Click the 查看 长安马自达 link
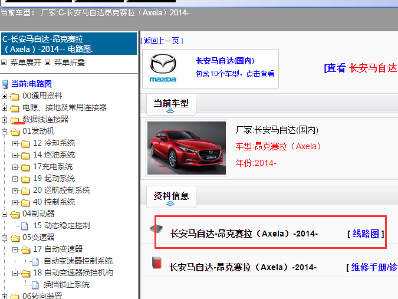The height and width of the screenshot is (299, 398). click(x=360, y=68)
